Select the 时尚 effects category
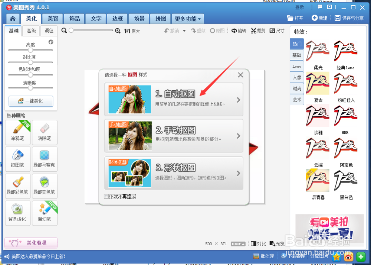Viewport: 371px width, 265px height. tap(297, 89)
